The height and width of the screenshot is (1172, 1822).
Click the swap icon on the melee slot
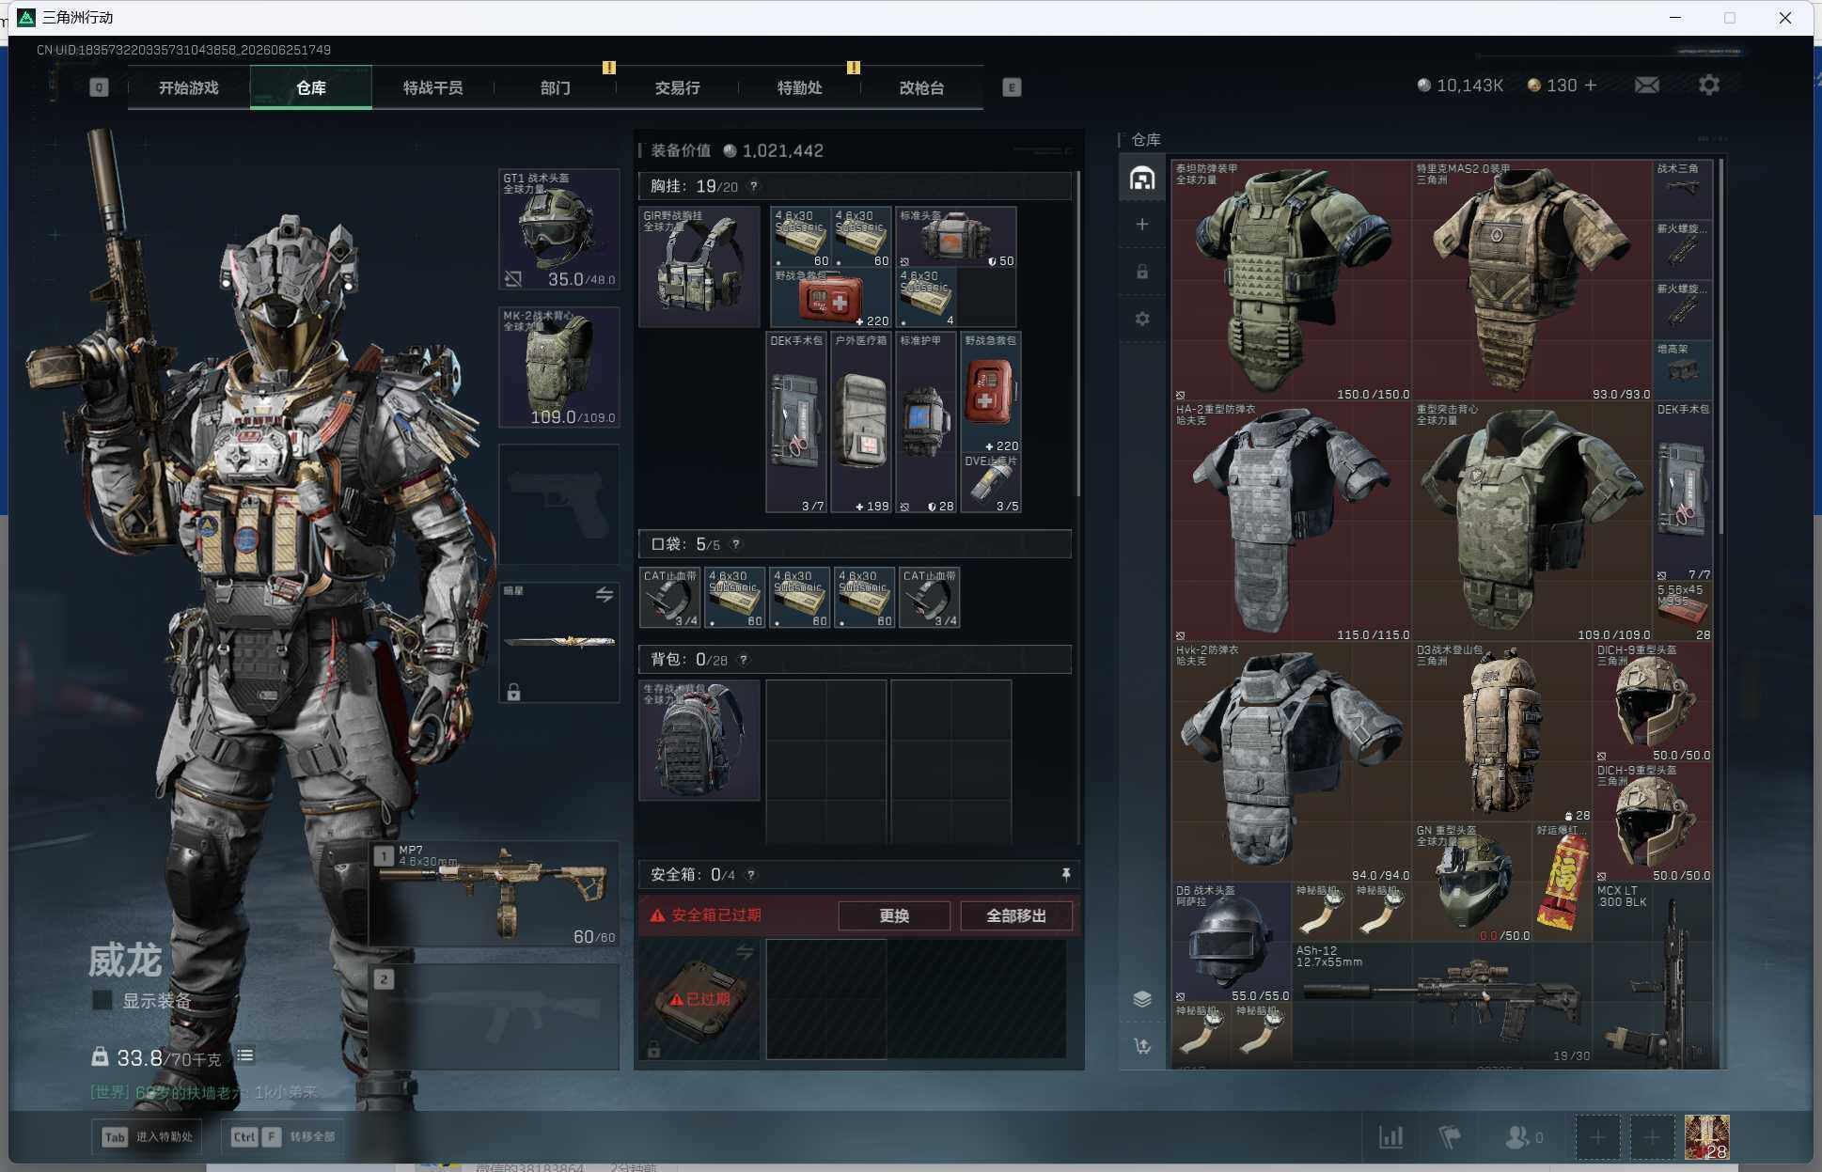coord(605,595)
